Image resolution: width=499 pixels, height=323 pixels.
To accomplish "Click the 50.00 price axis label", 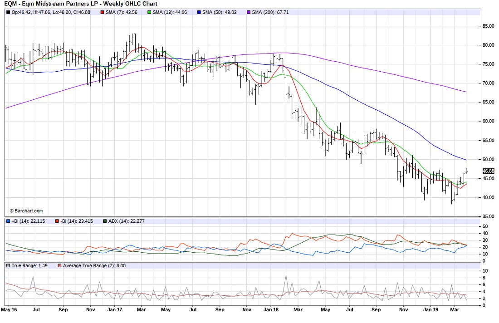I will (x=488, y=159).
